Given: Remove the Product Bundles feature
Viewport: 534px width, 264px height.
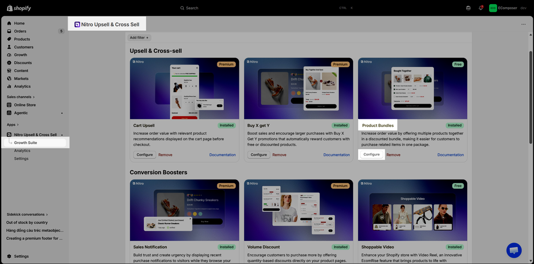Looking at the screenshot, I should click(x=393, y=154).
